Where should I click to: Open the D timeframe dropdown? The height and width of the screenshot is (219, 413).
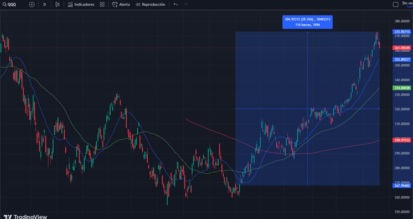44,4
